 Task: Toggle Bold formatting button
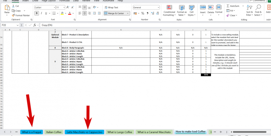pyautogui.click(x=37, y=13)
